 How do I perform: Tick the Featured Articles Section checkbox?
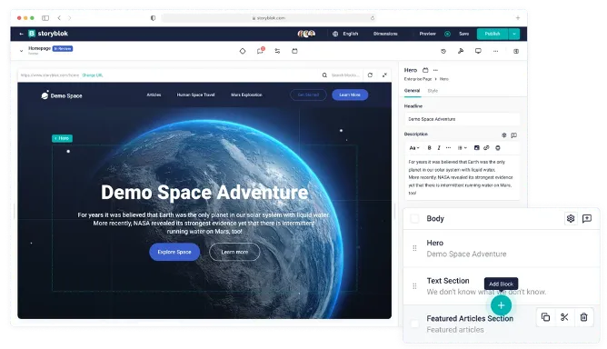(x=414, y=324)
